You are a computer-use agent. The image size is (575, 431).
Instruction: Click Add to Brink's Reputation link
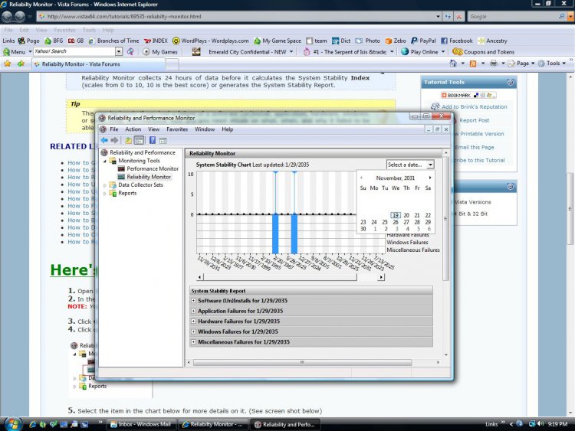tap(474, 107)
